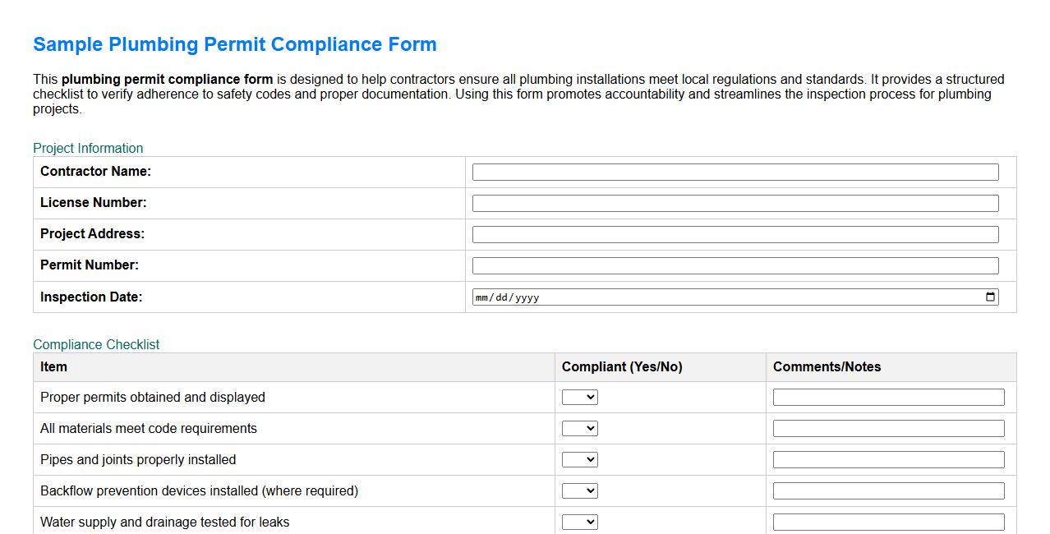The width and height of the screenshot is (1050, 534).
Task: Click the License Number input field
Action: (x=735, y=203)
